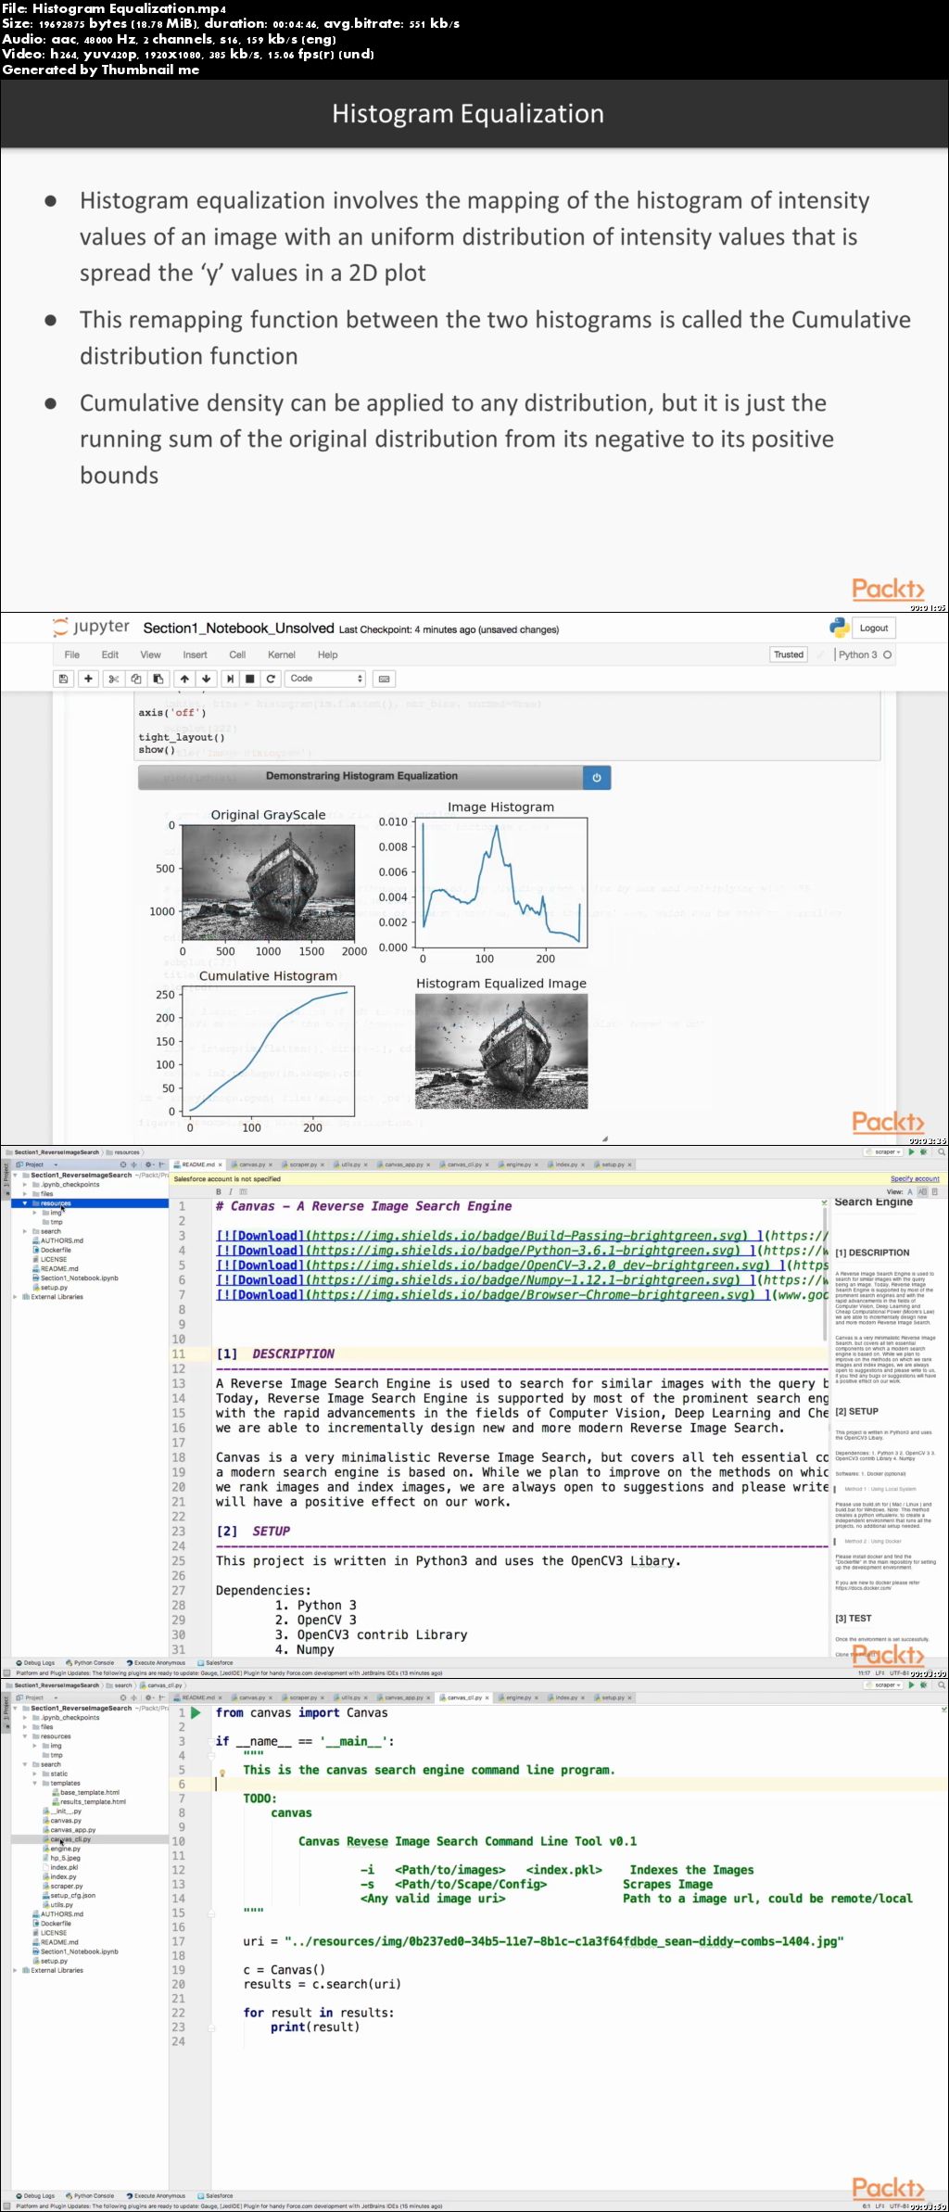This screenshot has height=2212, width=949.
Task: Click the Jupyter Logout button
Action: coord(874,628)
